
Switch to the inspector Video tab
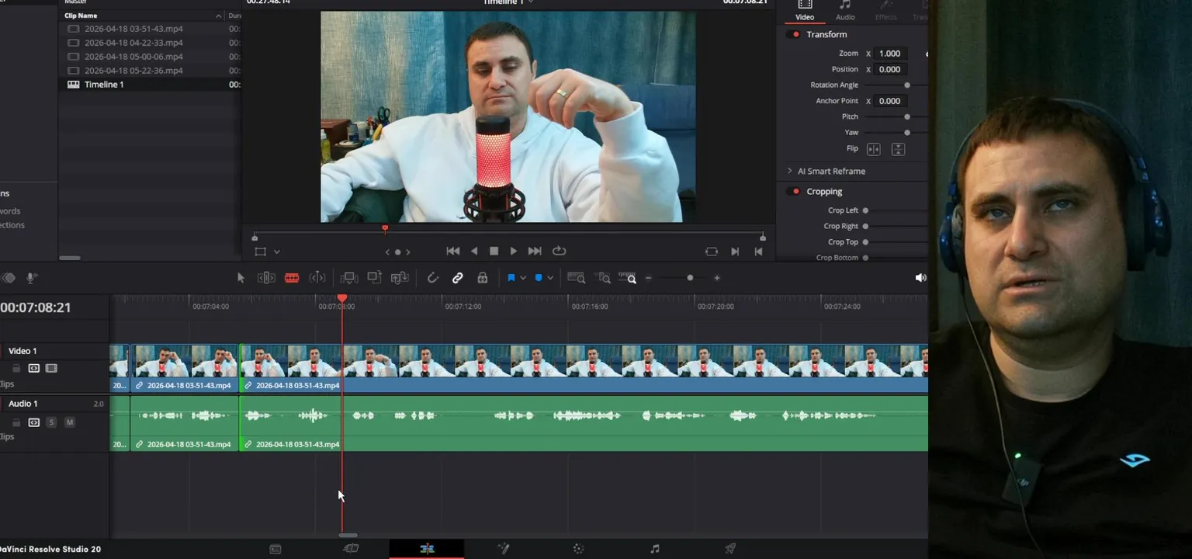[805, 11]
